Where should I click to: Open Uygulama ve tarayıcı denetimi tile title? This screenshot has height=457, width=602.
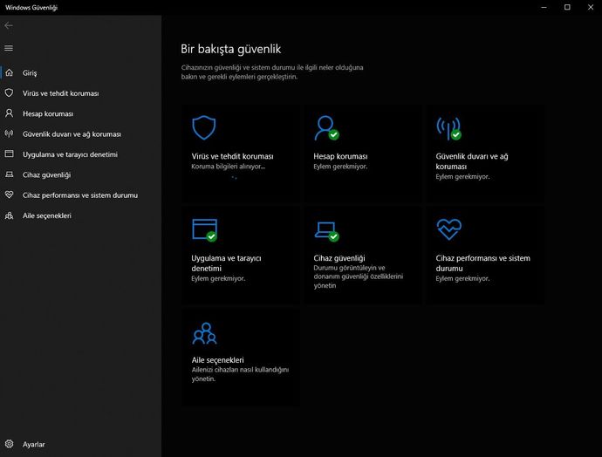pyautogui.click(x=226, y=263)
